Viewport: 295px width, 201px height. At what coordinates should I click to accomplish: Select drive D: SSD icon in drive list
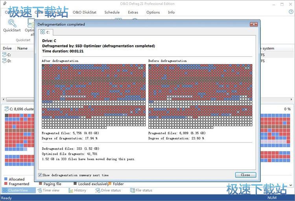(x=4, y=60)
